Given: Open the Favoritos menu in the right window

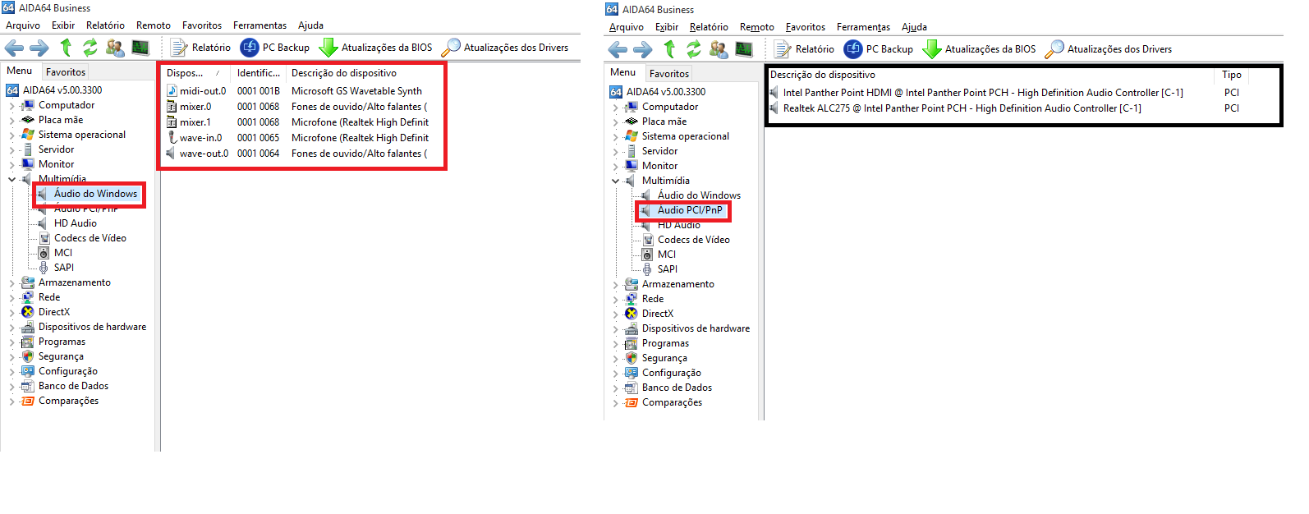Looking at the screenshot, I should pos(806,27).
